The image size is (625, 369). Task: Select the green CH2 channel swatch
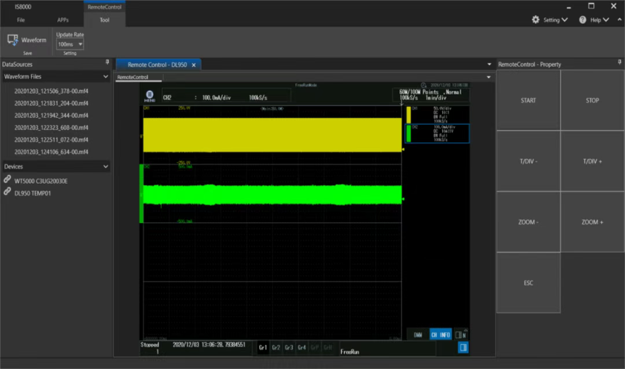[409, 134]
